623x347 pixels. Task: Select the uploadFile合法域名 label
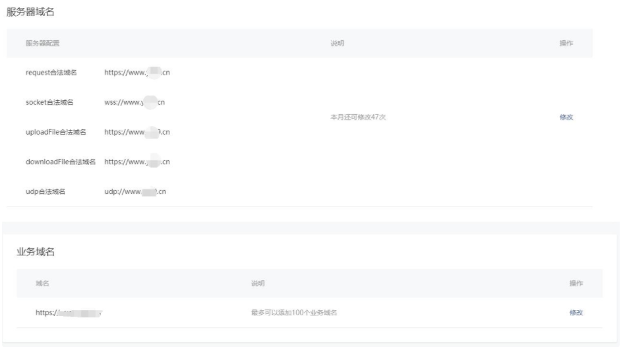click(55, 132)
